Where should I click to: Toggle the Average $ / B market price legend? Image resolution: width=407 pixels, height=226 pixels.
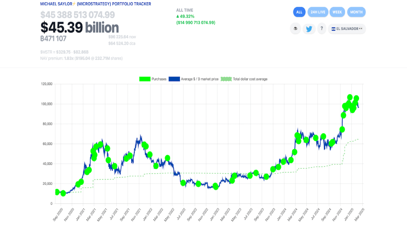(x=194, y=79)
